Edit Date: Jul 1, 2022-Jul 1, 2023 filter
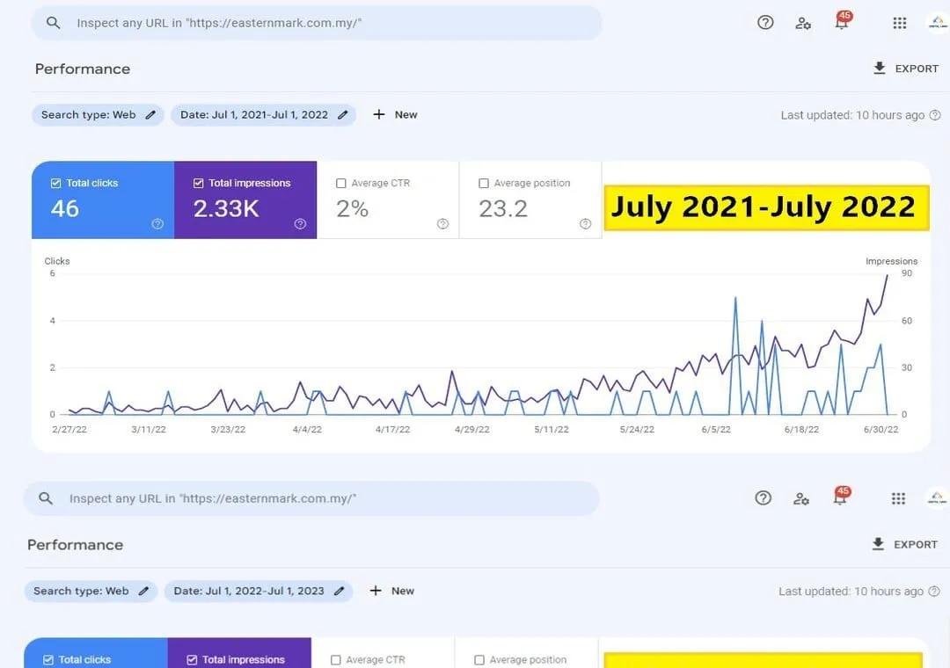This screenshot has width=950, height=668. click(258, 591)
